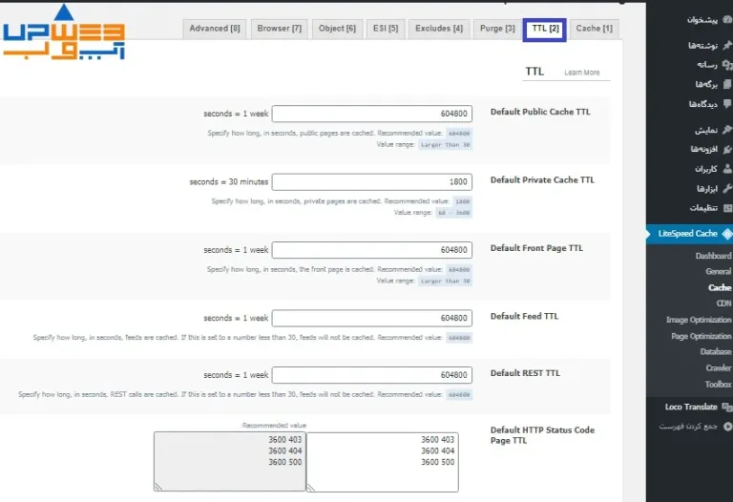The image size is (733, 502).
Task: Open LiteSpeed Dashboard submenu item
Action: 713,256
